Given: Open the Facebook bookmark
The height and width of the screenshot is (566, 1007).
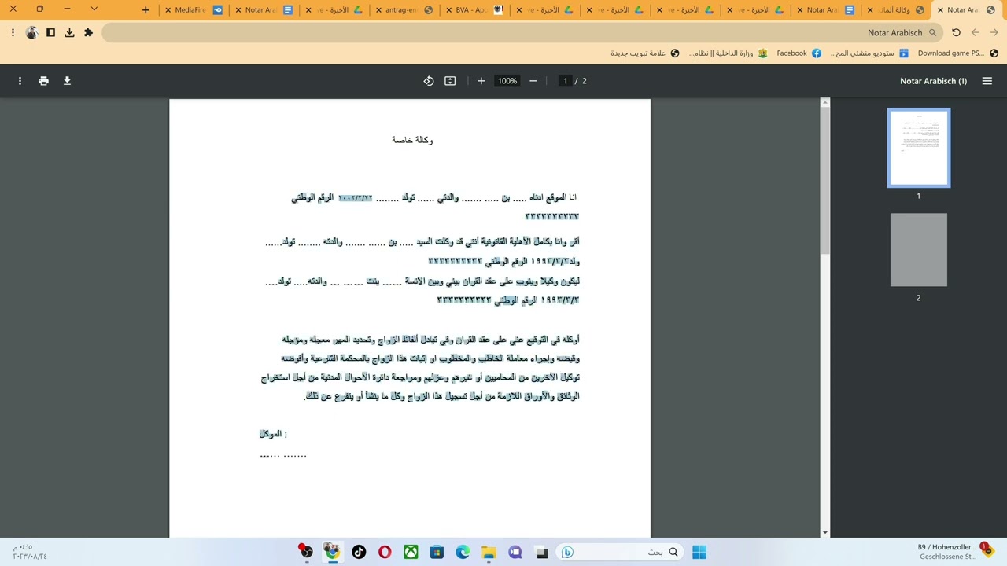Looking at the screenshot, I should pos(799,53).
